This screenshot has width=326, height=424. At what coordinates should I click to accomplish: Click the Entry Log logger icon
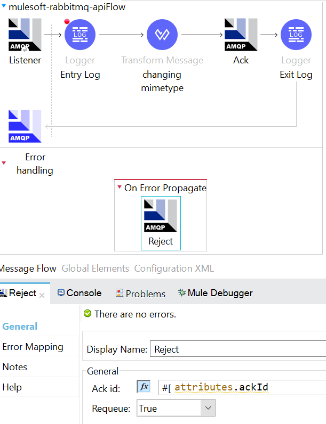(79, 35)
